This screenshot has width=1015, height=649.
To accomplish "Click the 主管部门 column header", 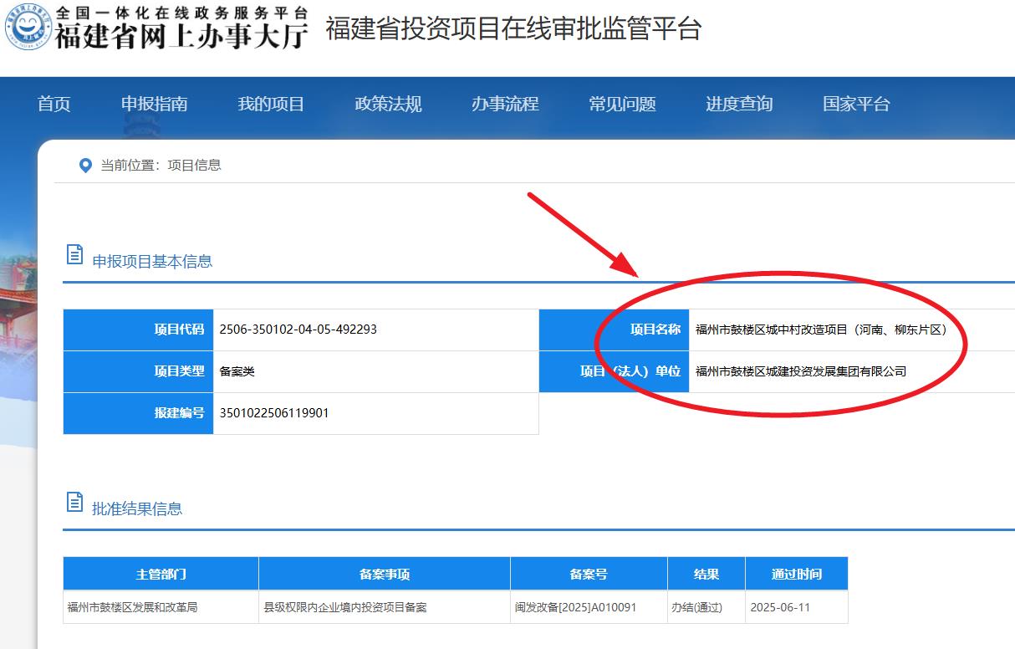I will (161, 575).
